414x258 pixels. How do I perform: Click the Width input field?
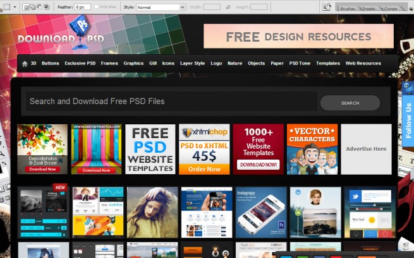pyautogui.click(x=212, y=7)
